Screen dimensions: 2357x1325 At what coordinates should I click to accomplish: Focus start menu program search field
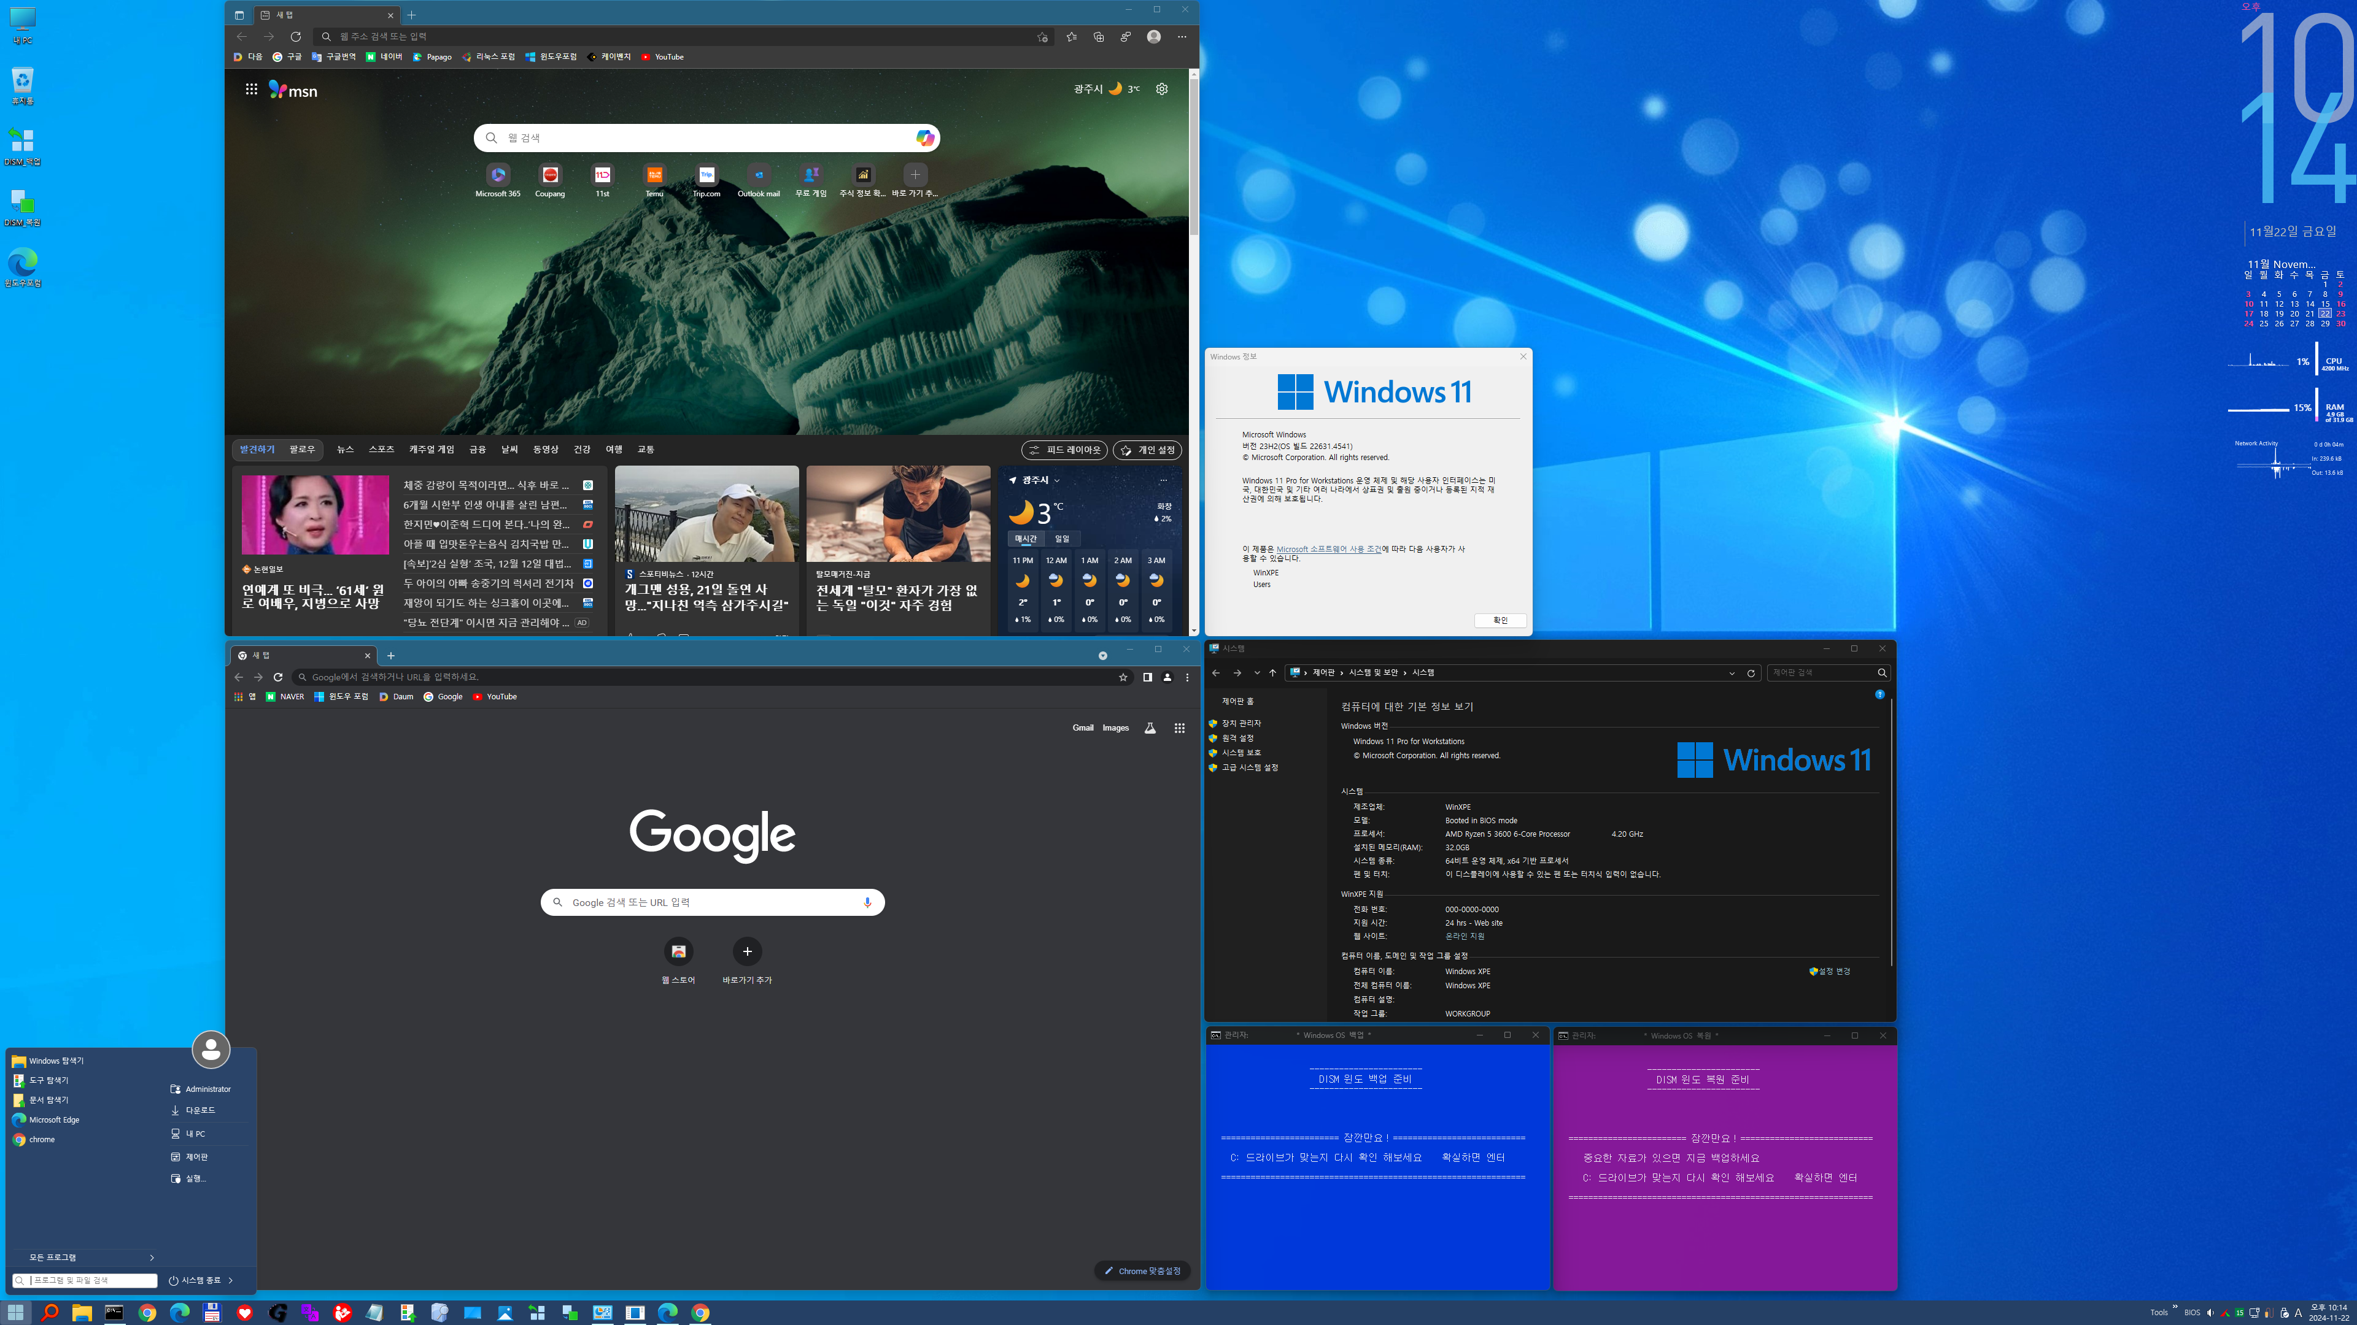click(84, 1280)
